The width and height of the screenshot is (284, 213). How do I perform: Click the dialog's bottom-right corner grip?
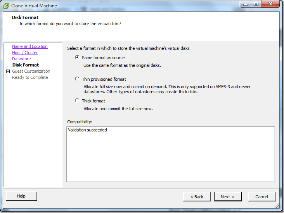(277, 206)
